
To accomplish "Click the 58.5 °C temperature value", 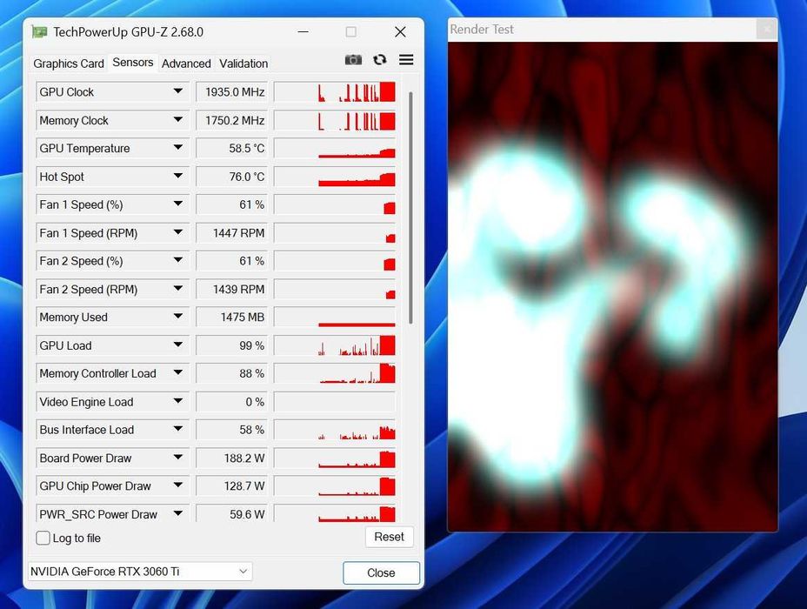I will [x=231, y=148].
